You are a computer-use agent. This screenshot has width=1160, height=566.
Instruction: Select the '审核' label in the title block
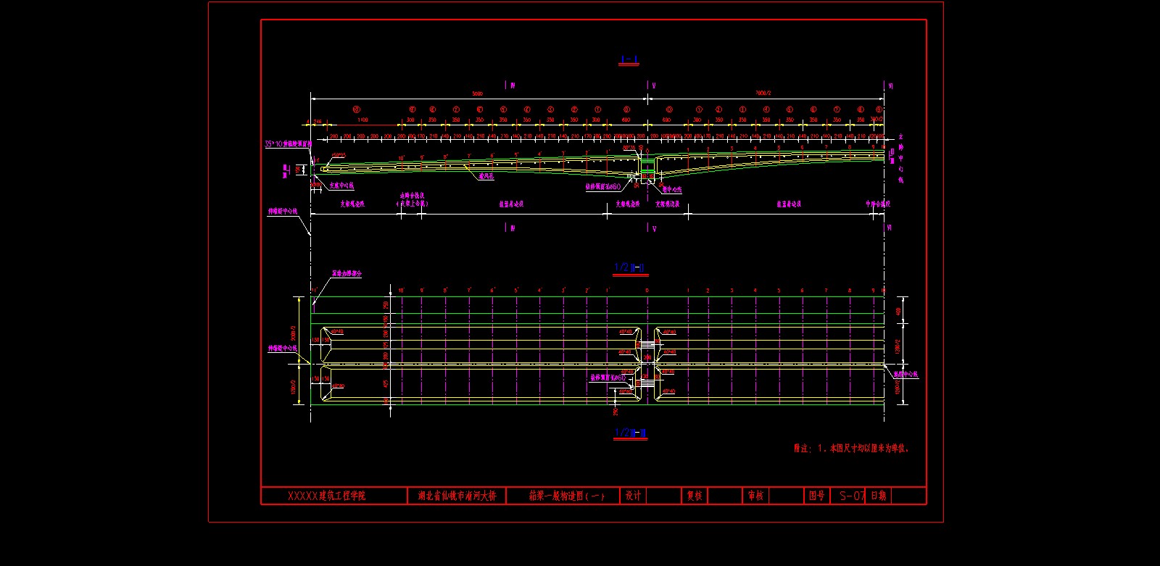pyautogui.click(x=755, y=496)
